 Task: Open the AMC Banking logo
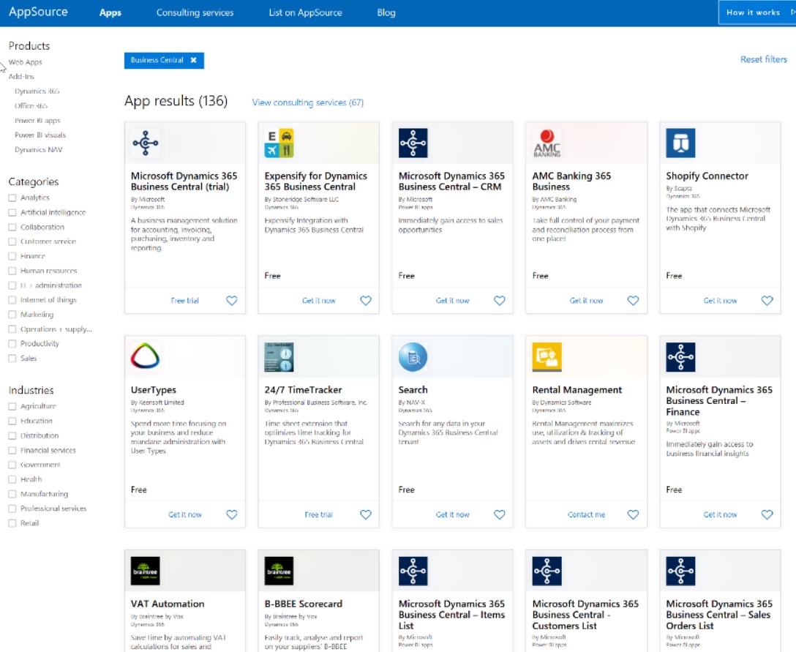(547, 143)
